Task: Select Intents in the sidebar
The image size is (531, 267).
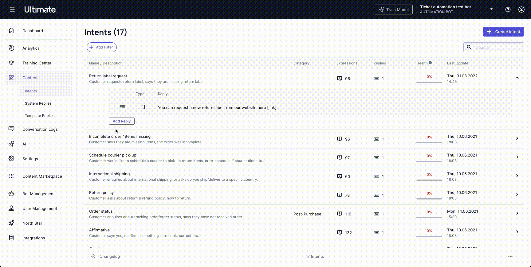Action: [46, 91]
